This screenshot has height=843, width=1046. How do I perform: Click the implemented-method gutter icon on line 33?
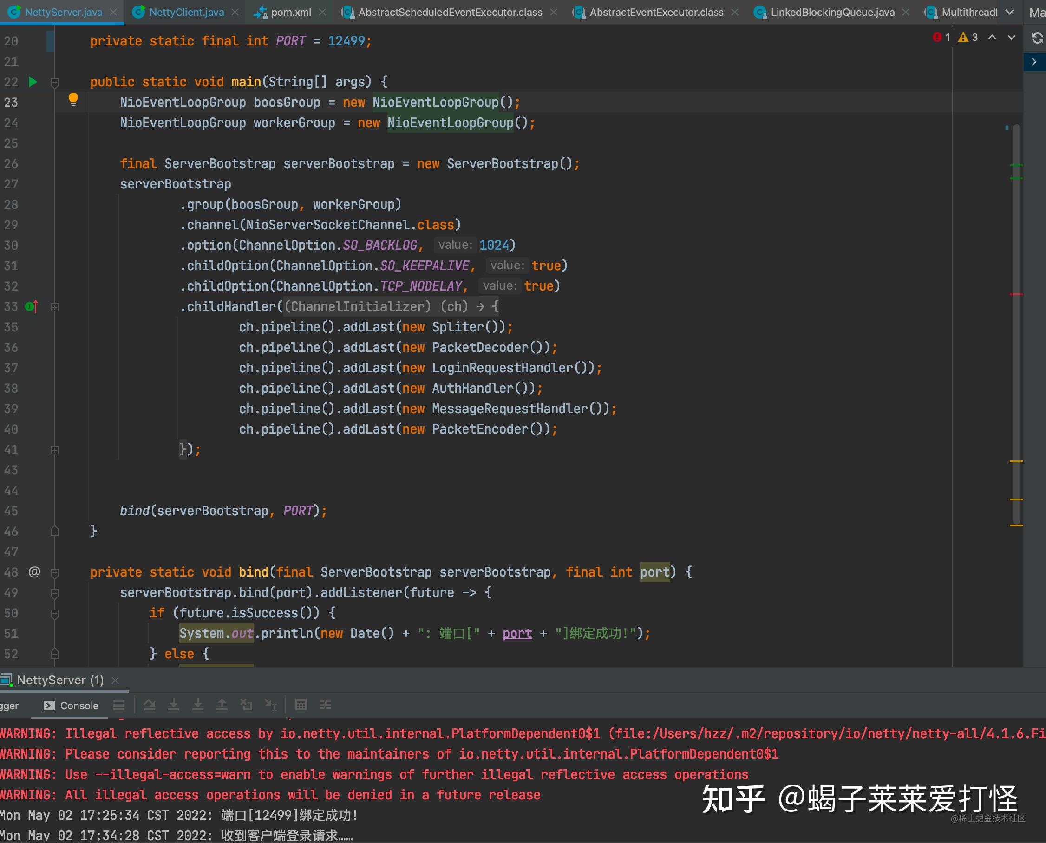[31, 306]
